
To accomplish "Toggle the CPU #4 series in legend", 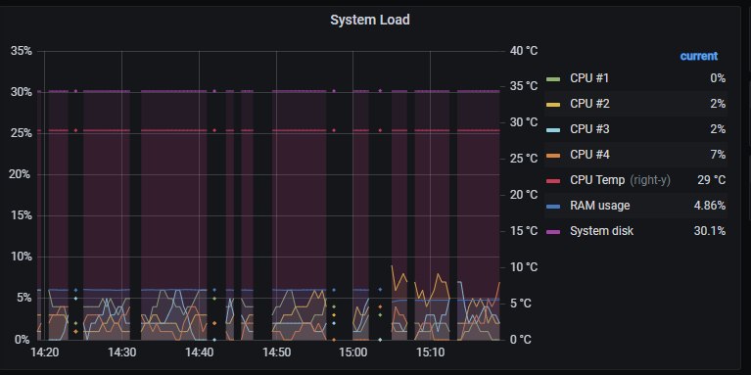I will (589, 155).
